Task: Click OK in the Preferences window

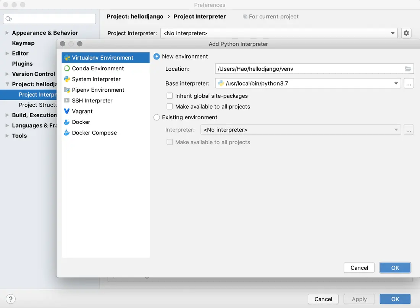Action: click(395, 299)
